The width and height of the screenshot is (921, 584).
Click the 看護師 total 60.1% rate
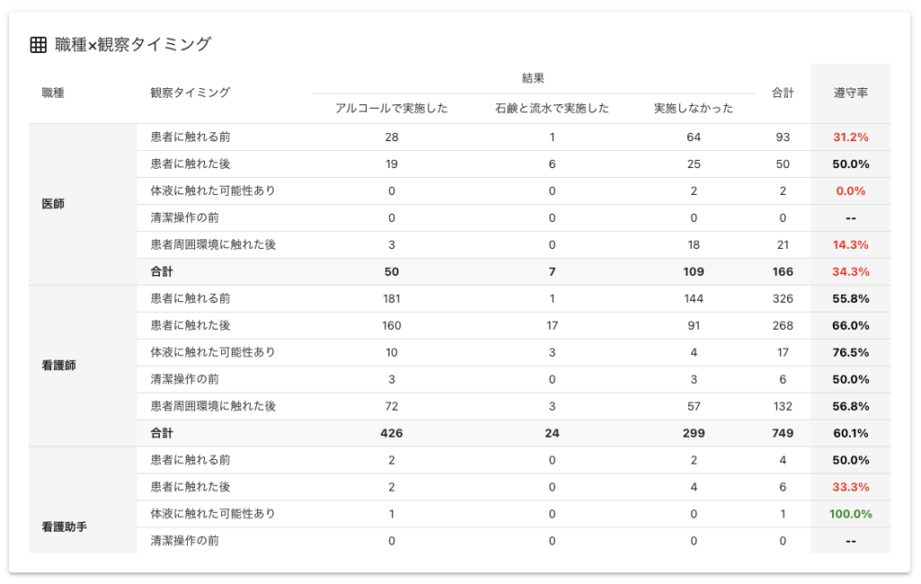pos(850,433)
